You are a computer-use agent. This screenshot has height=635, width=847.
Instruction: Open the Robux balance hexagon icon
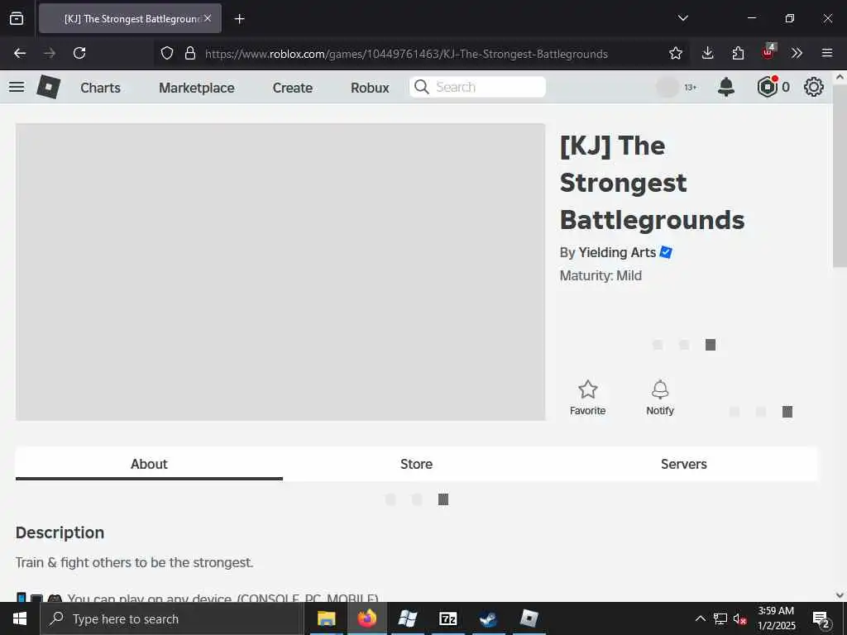tap(767, 87)
